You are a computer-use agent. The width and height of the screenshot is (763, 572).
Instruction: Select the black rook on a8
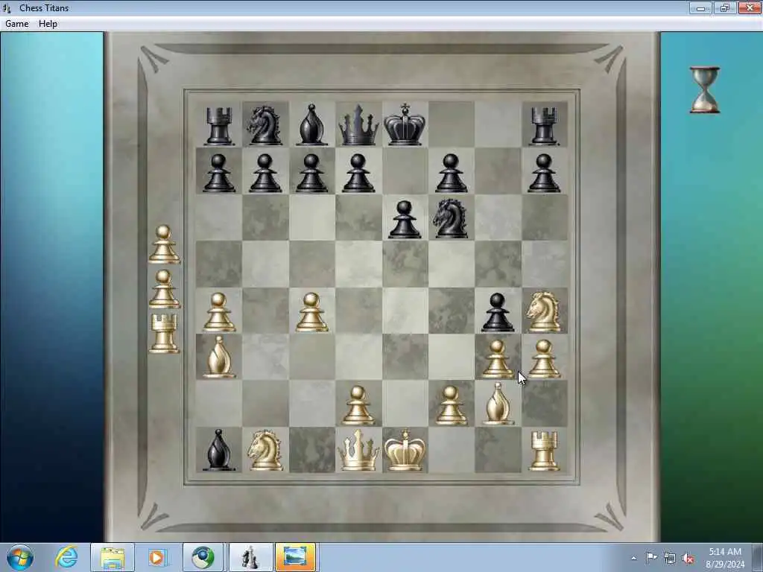(218, 127)
